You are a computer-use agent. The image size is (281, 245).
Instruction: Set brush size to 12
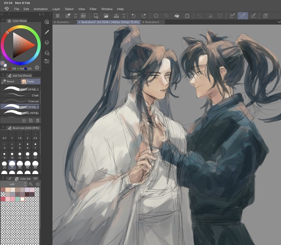pyautogui.click(x=20, y=156)
